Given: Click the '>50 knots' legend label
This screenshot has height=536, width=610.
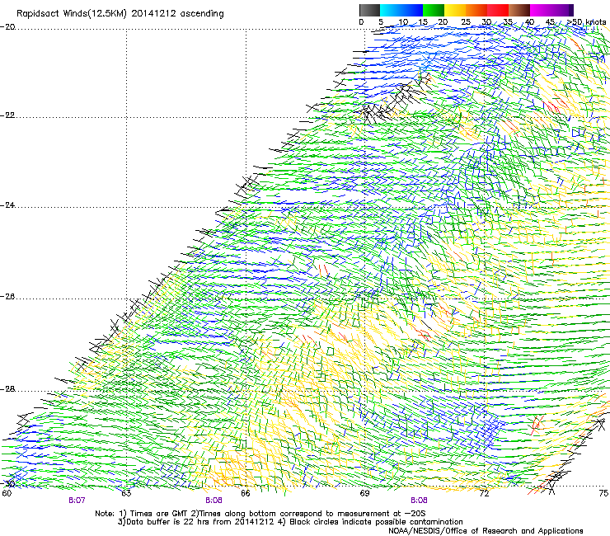Looking at the screenshot, I should [x=586, y=22].
